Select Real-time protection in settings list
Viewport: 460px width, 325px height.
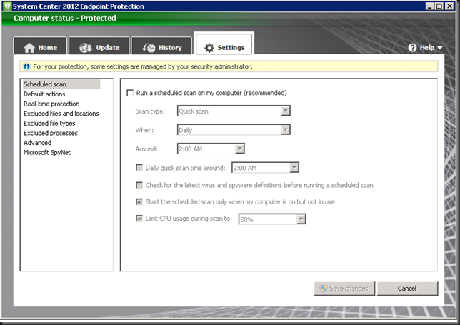[51, 104]
